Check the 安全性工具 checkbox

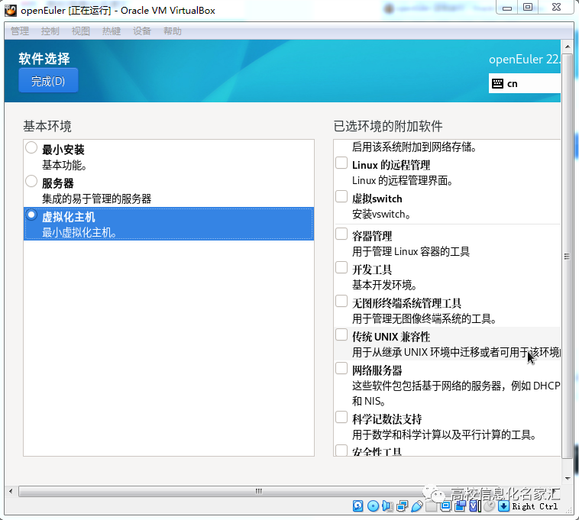(341, 451)
